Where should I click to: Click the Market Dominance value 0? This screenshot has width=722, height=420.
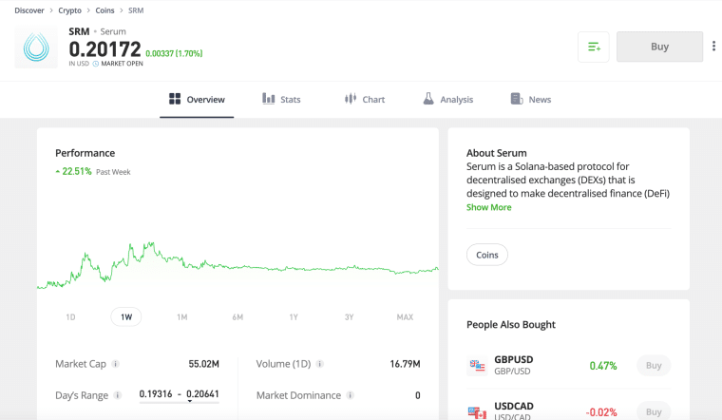(418, 395)
